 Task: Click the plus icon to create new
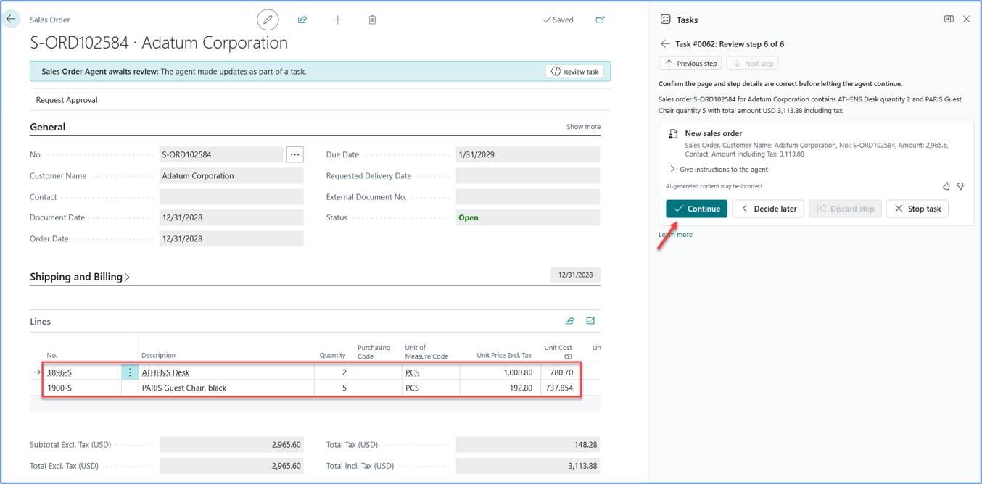coord(337,20)
